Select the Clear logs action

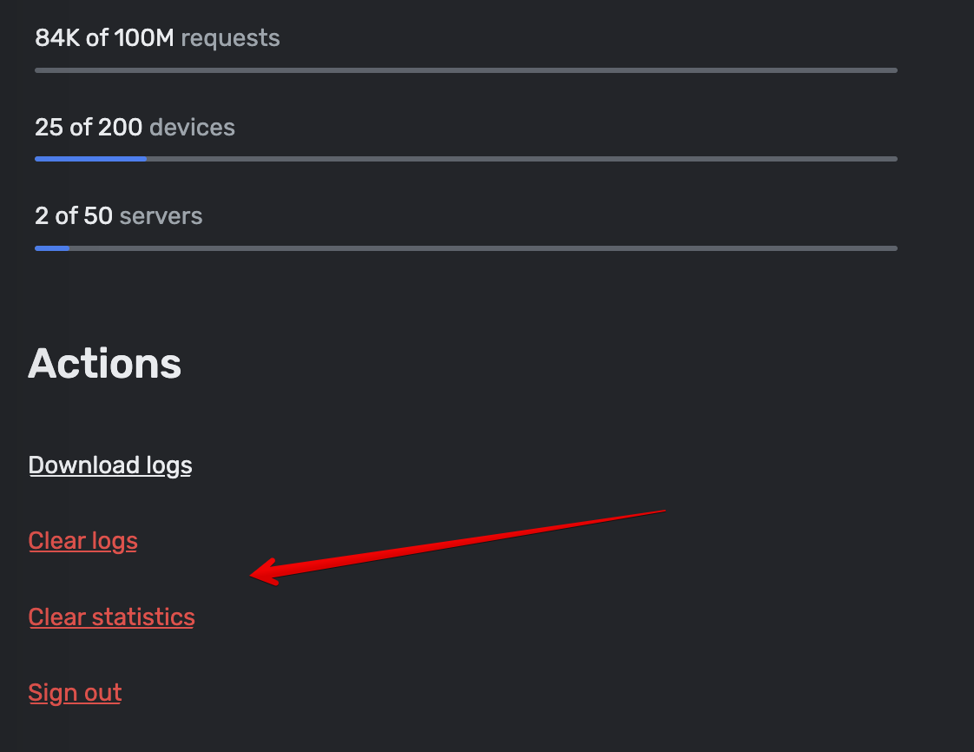point(82,540)
